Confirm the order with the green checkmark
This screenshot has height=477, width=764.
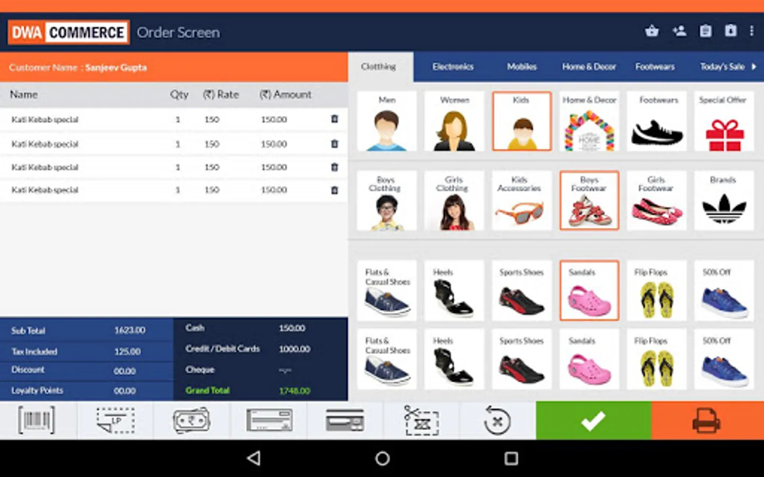coord(593,420)
